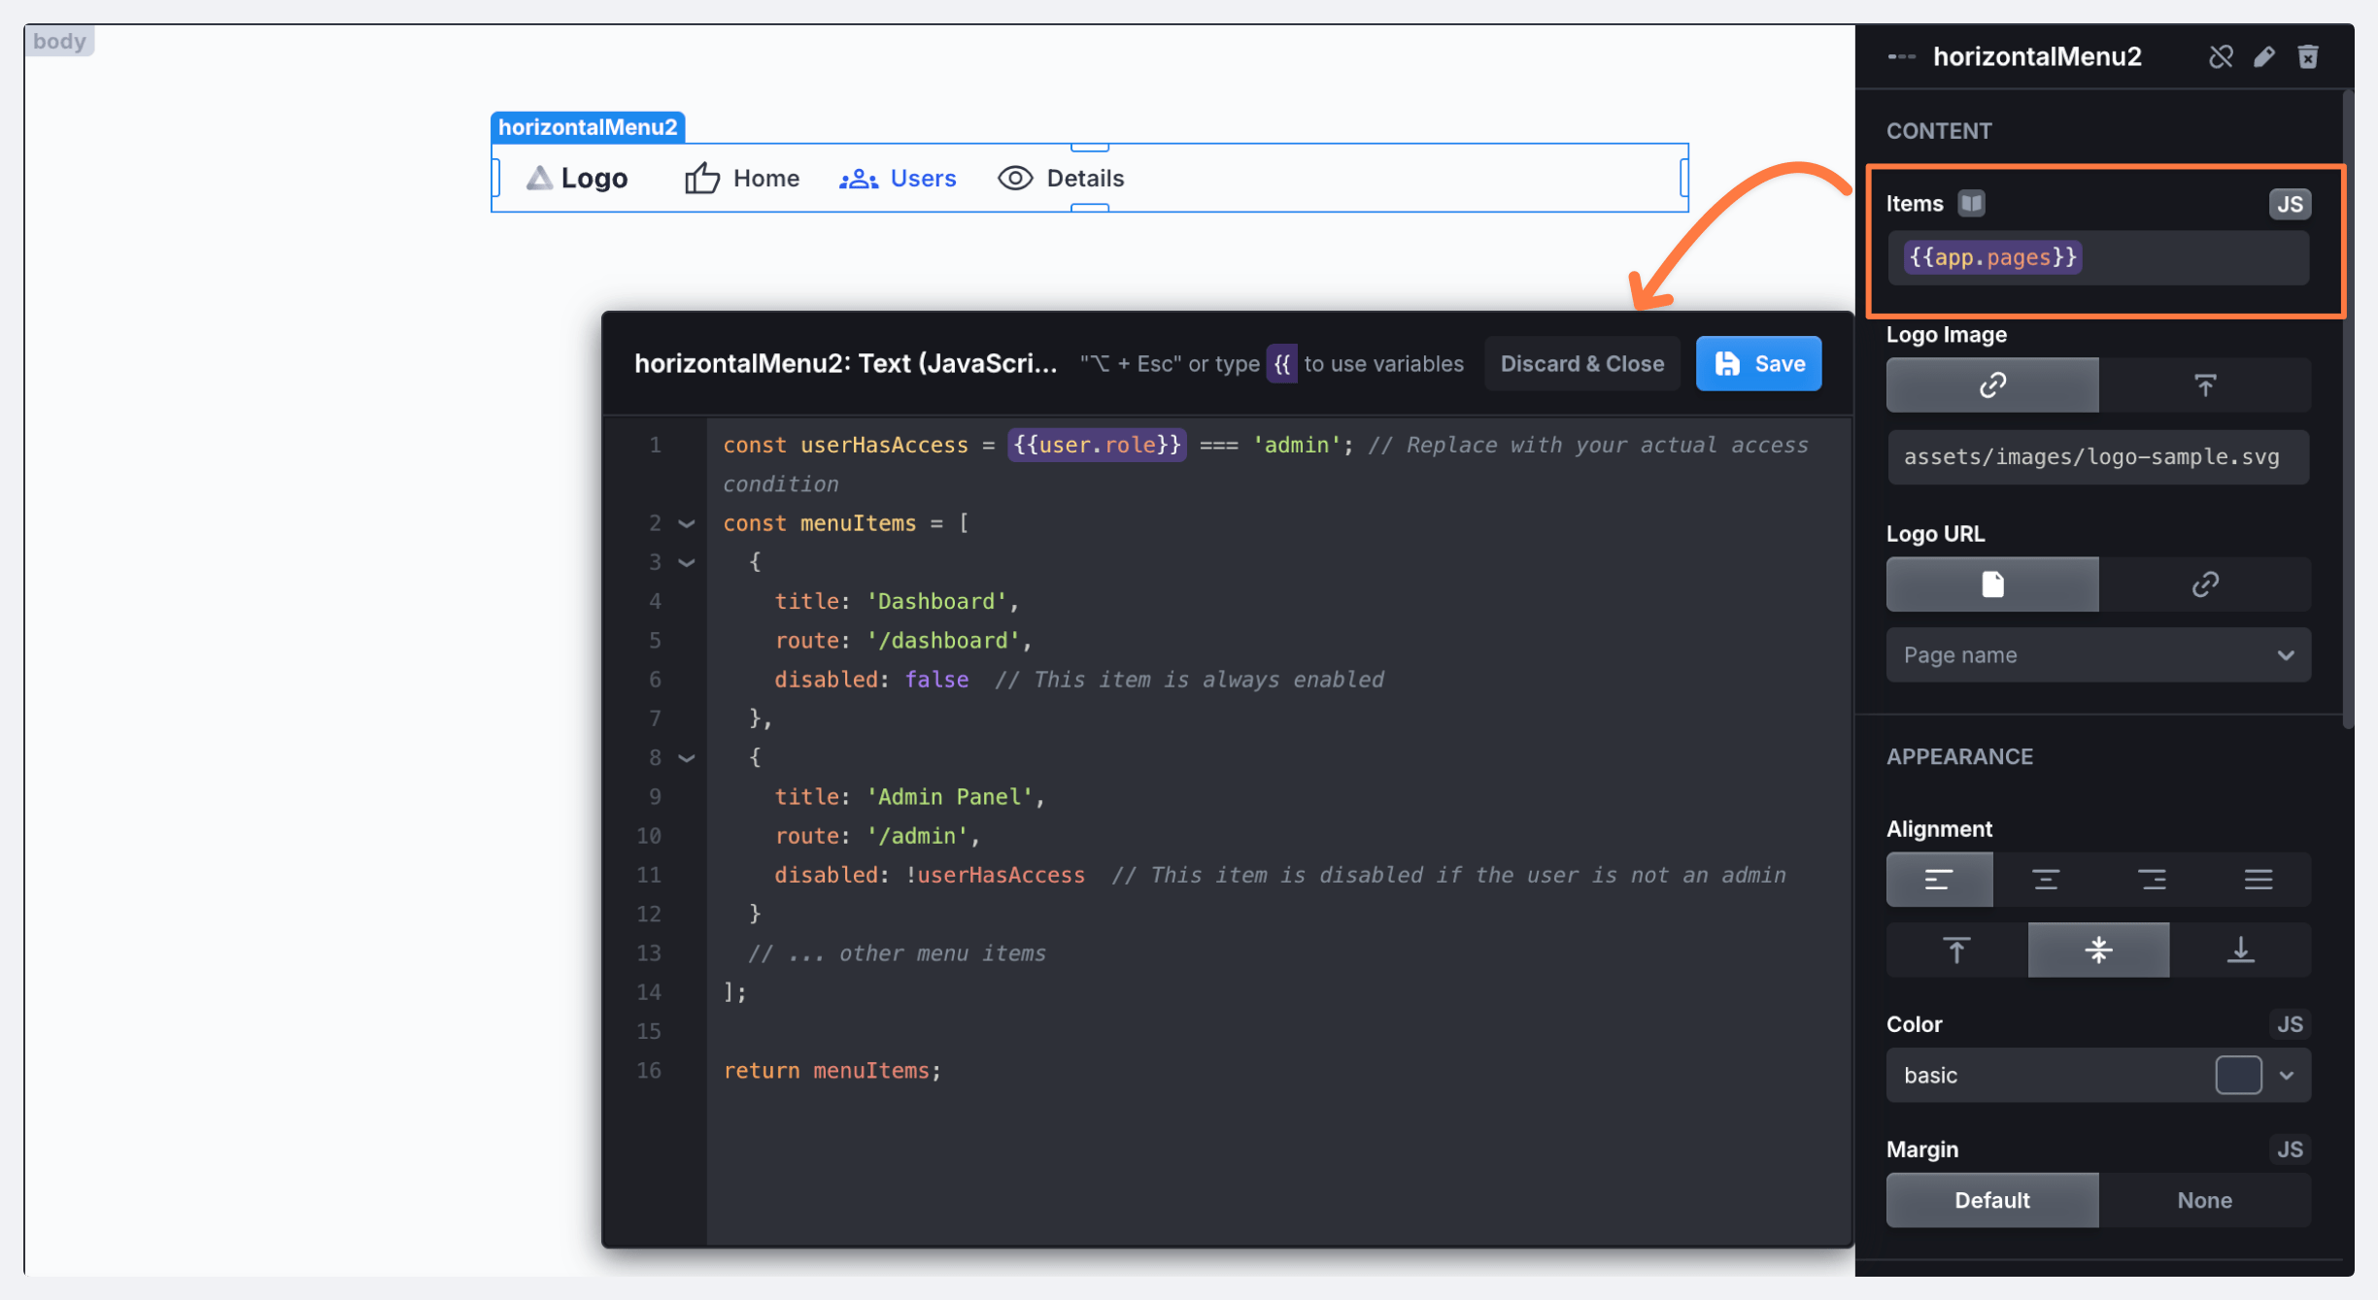This screenshot has height=1300, width=2378.
Task: Choose the page icon under Logo URL
Action: pos(1992,584)
